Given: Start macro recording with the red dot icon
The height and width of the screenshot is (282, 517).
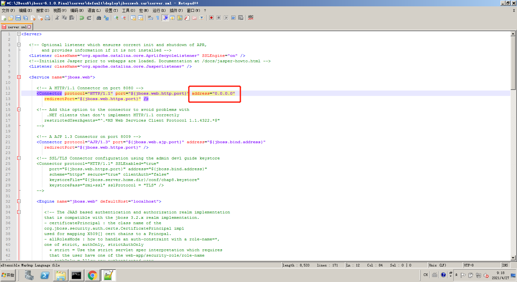Looking at the screenshot, I should pos(212,18).
